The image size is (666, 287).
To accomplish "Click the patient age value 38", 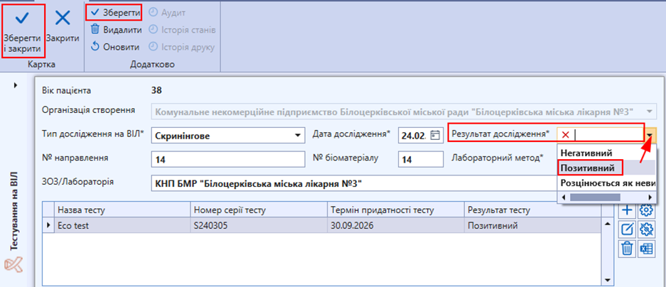I will pos(157,90).
